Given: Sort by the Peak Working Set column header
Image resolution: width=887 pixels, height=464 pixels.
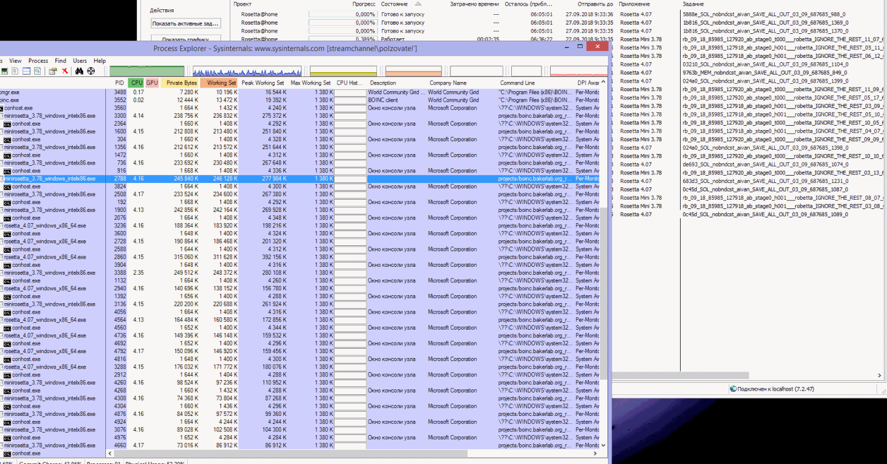Looking at the screenshot, I should pos(263,83).
